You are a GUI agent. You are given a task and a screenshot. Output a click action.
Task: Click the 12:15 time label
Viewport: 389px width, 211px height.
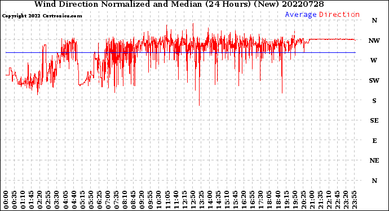[x=184, y=200]
